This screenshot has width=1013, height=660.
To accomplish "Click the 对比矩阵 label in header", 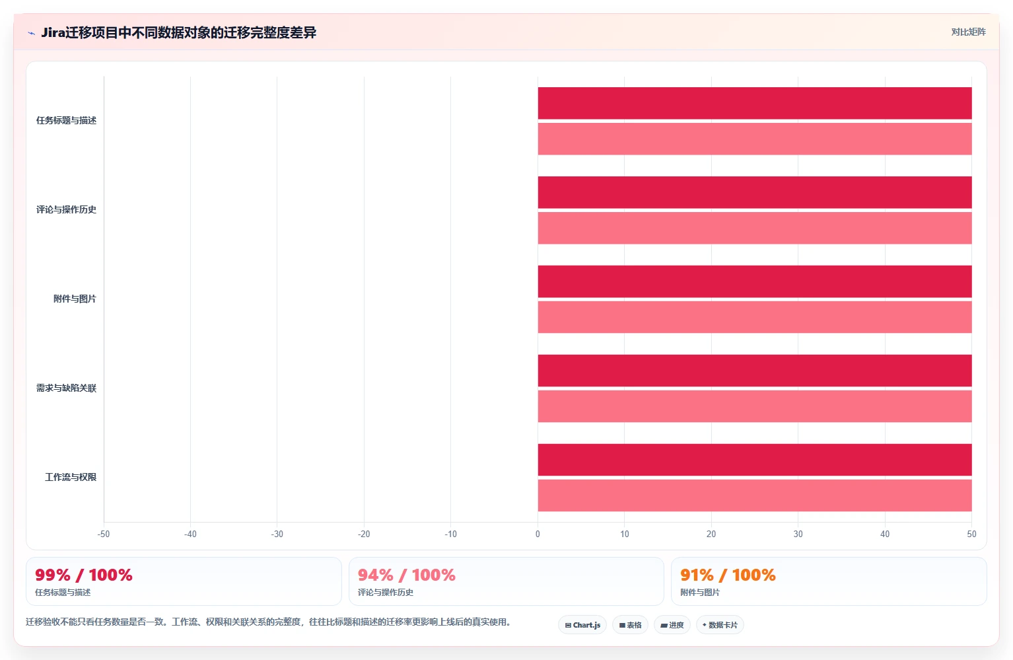I will [x=968, y=32].
